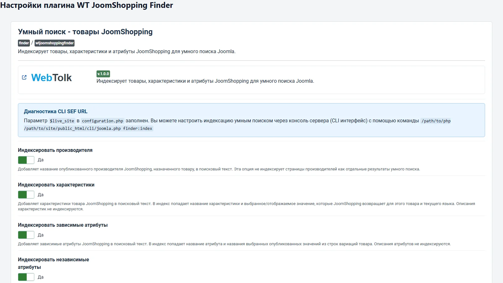503x283 pixels.
Task: Click the WebTolk logo
Action: [x=52, y=78]
